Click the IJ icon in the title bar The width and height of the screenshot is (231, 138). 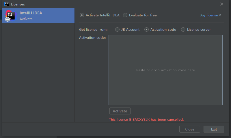pyautogui.click(x=7, y=4)
